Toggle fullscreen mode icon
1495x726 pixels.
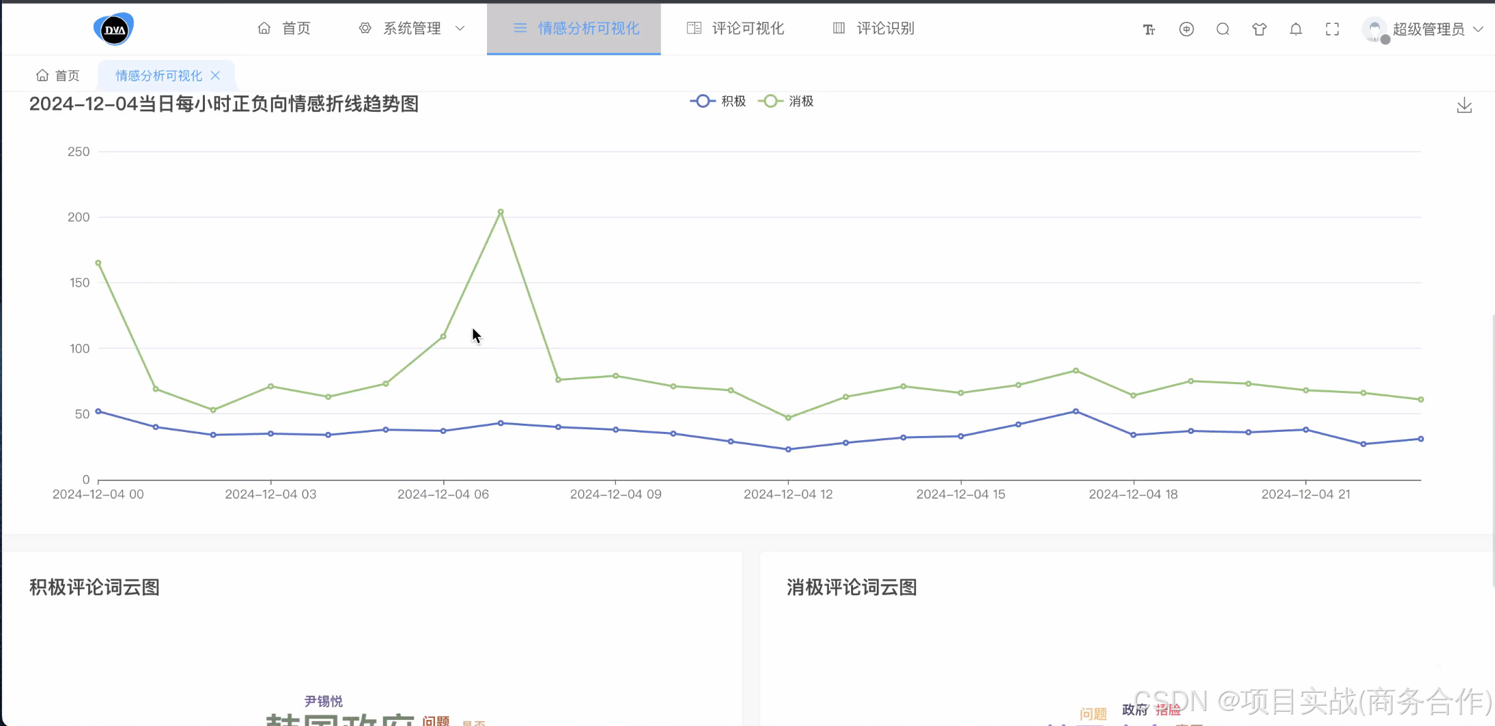[x=1332, y=29]
